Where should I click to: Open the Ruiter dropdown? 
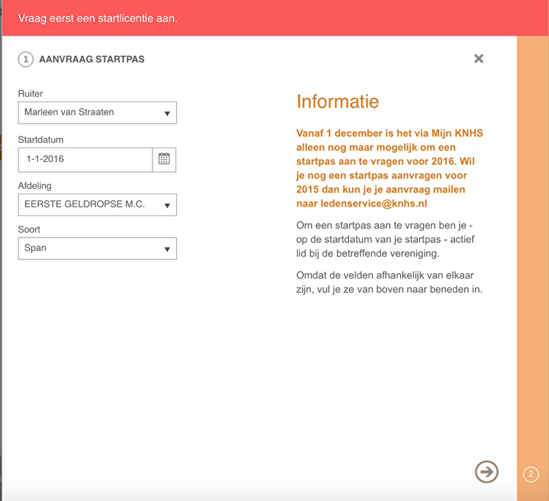97,113
